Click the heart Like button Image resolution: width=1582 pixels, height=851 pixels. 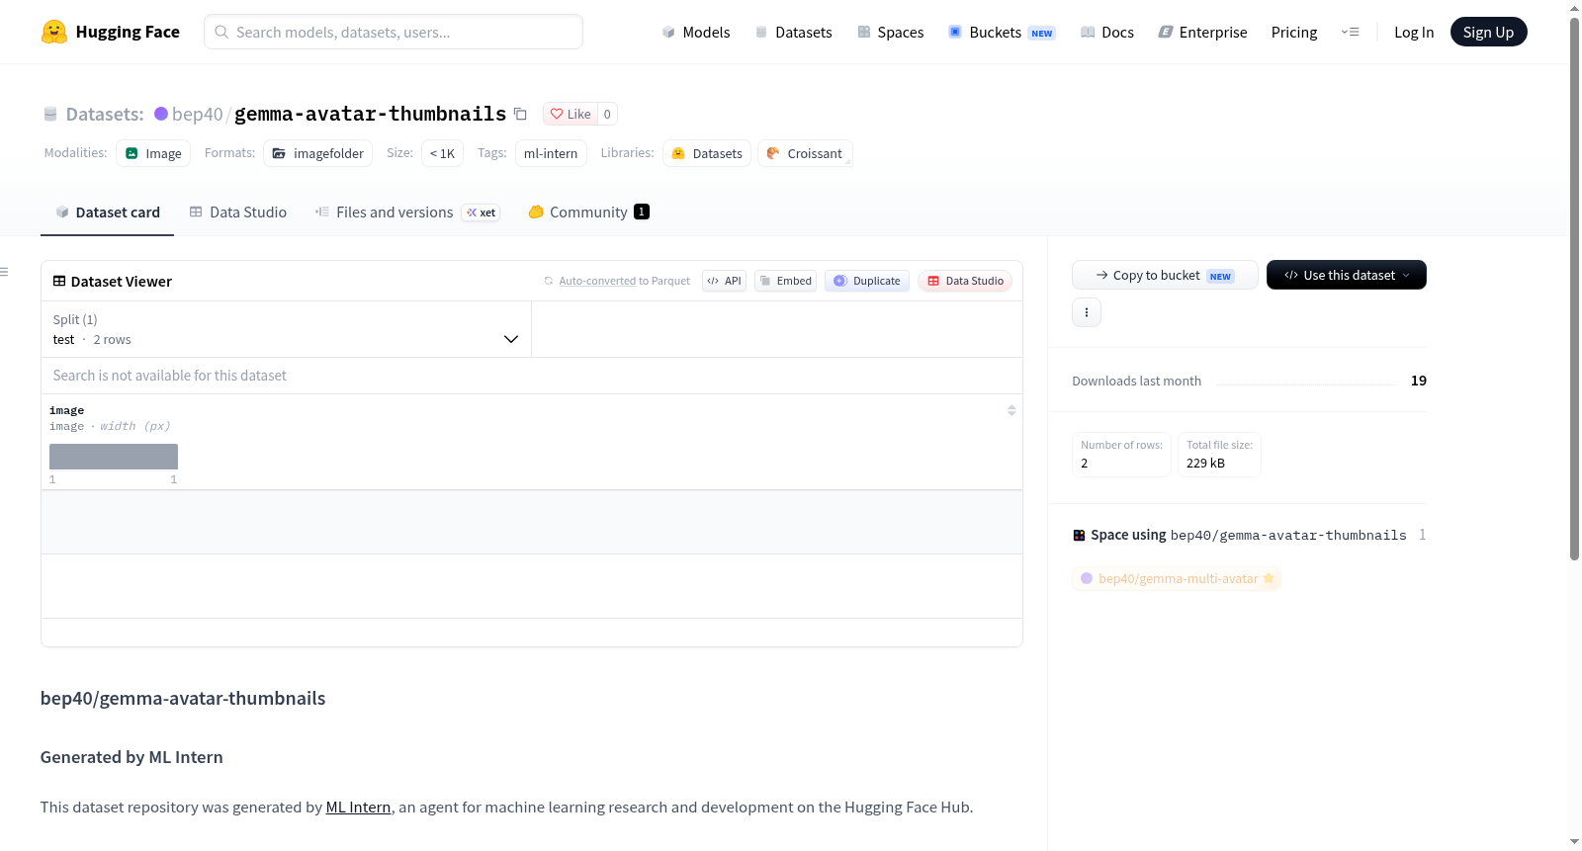click(x=571, y=114)
